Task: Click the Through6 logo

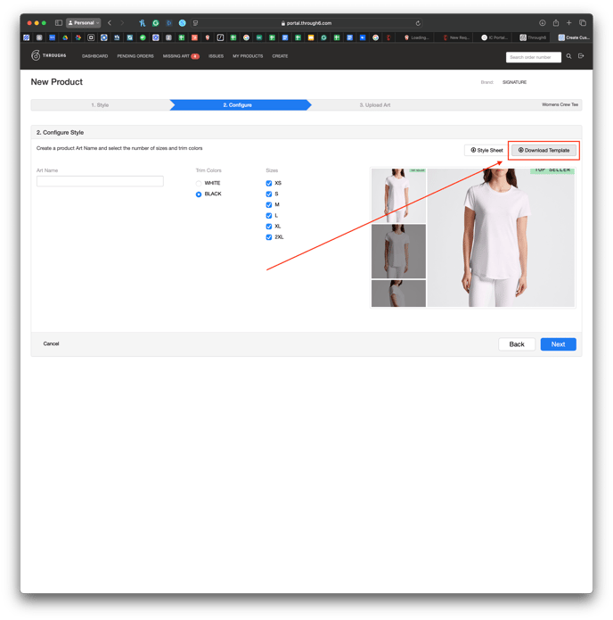Action: [49, 55]
